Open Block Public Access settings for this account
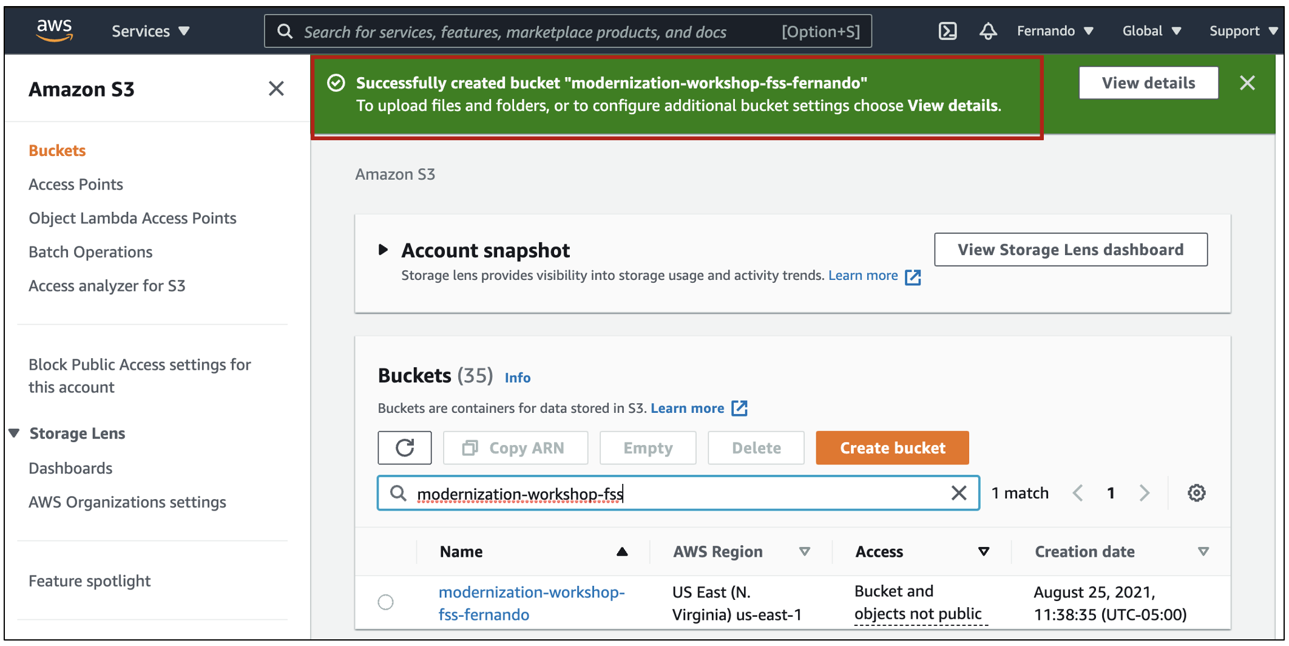Viewport: 1289px width, 646px height. (140, 376)
